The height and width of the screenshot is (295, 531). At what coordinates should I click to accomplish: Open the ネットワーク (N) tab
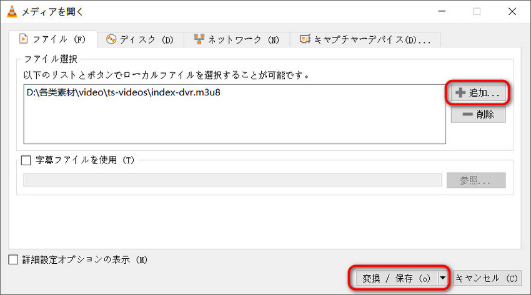coord(237,39)
